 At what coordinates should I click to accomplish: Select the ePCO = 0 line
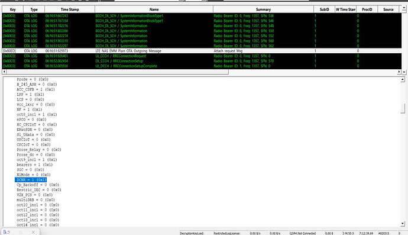[x=31, y=120]
